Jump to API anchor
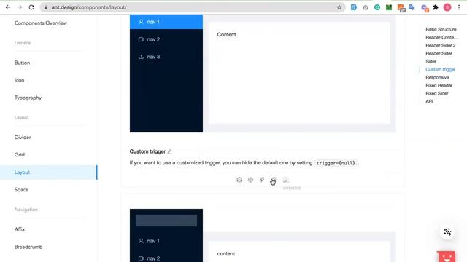 click(429, 102)
